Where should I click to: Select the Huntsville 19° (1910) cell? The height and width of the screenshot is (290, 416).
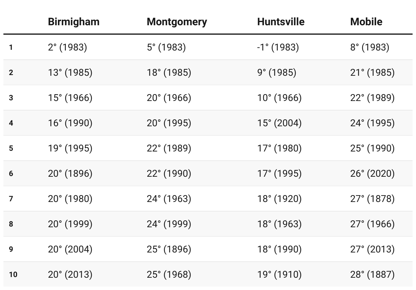(x=280, y=274)
